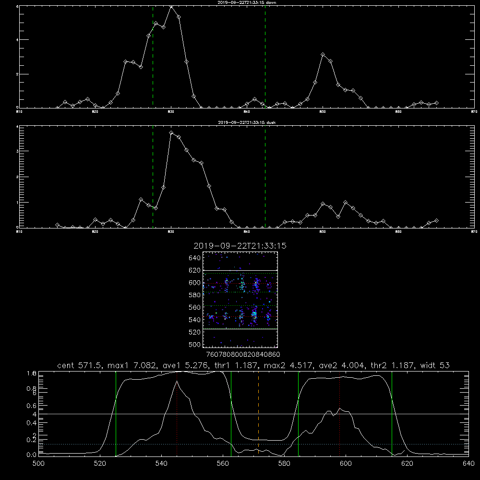The width and height of the screenshot is (480, 480).
Task: Click the highest diamond peak in dusk plot
Action: click(x=171, y=133)
